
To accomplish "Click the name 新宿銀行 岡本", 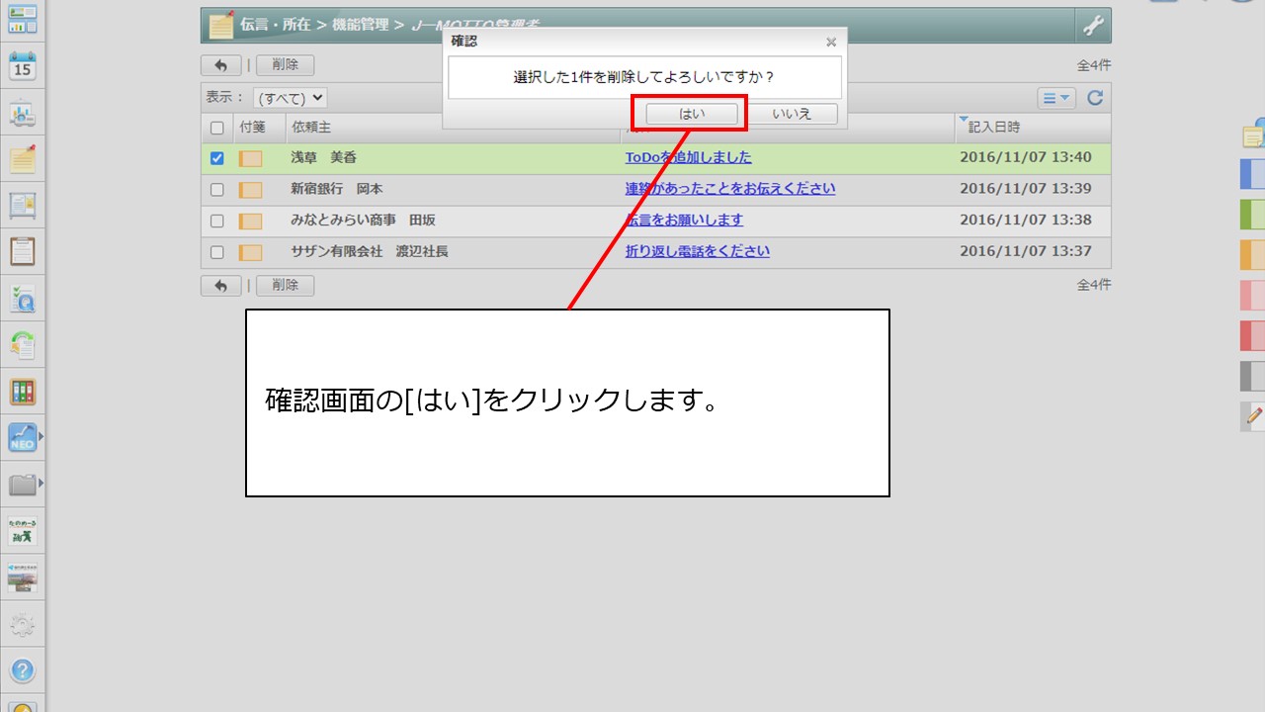I will point(337,188).
